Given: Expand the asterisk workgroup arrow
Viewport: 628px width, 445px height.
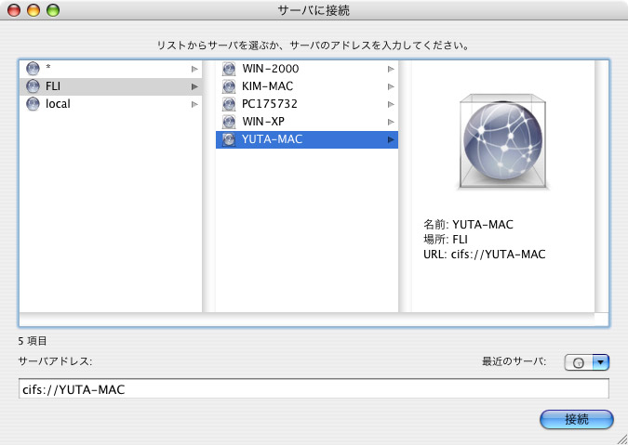Looking at the screenshot, I should [x=194, y=69].
